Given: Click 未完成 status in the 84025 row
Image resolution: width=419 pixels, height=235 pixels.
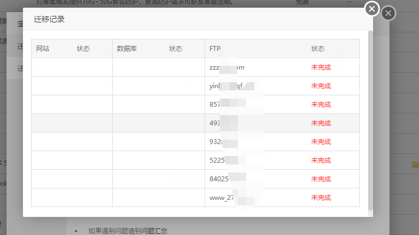Looking at the screenshot, I should [x=321, y=179].
